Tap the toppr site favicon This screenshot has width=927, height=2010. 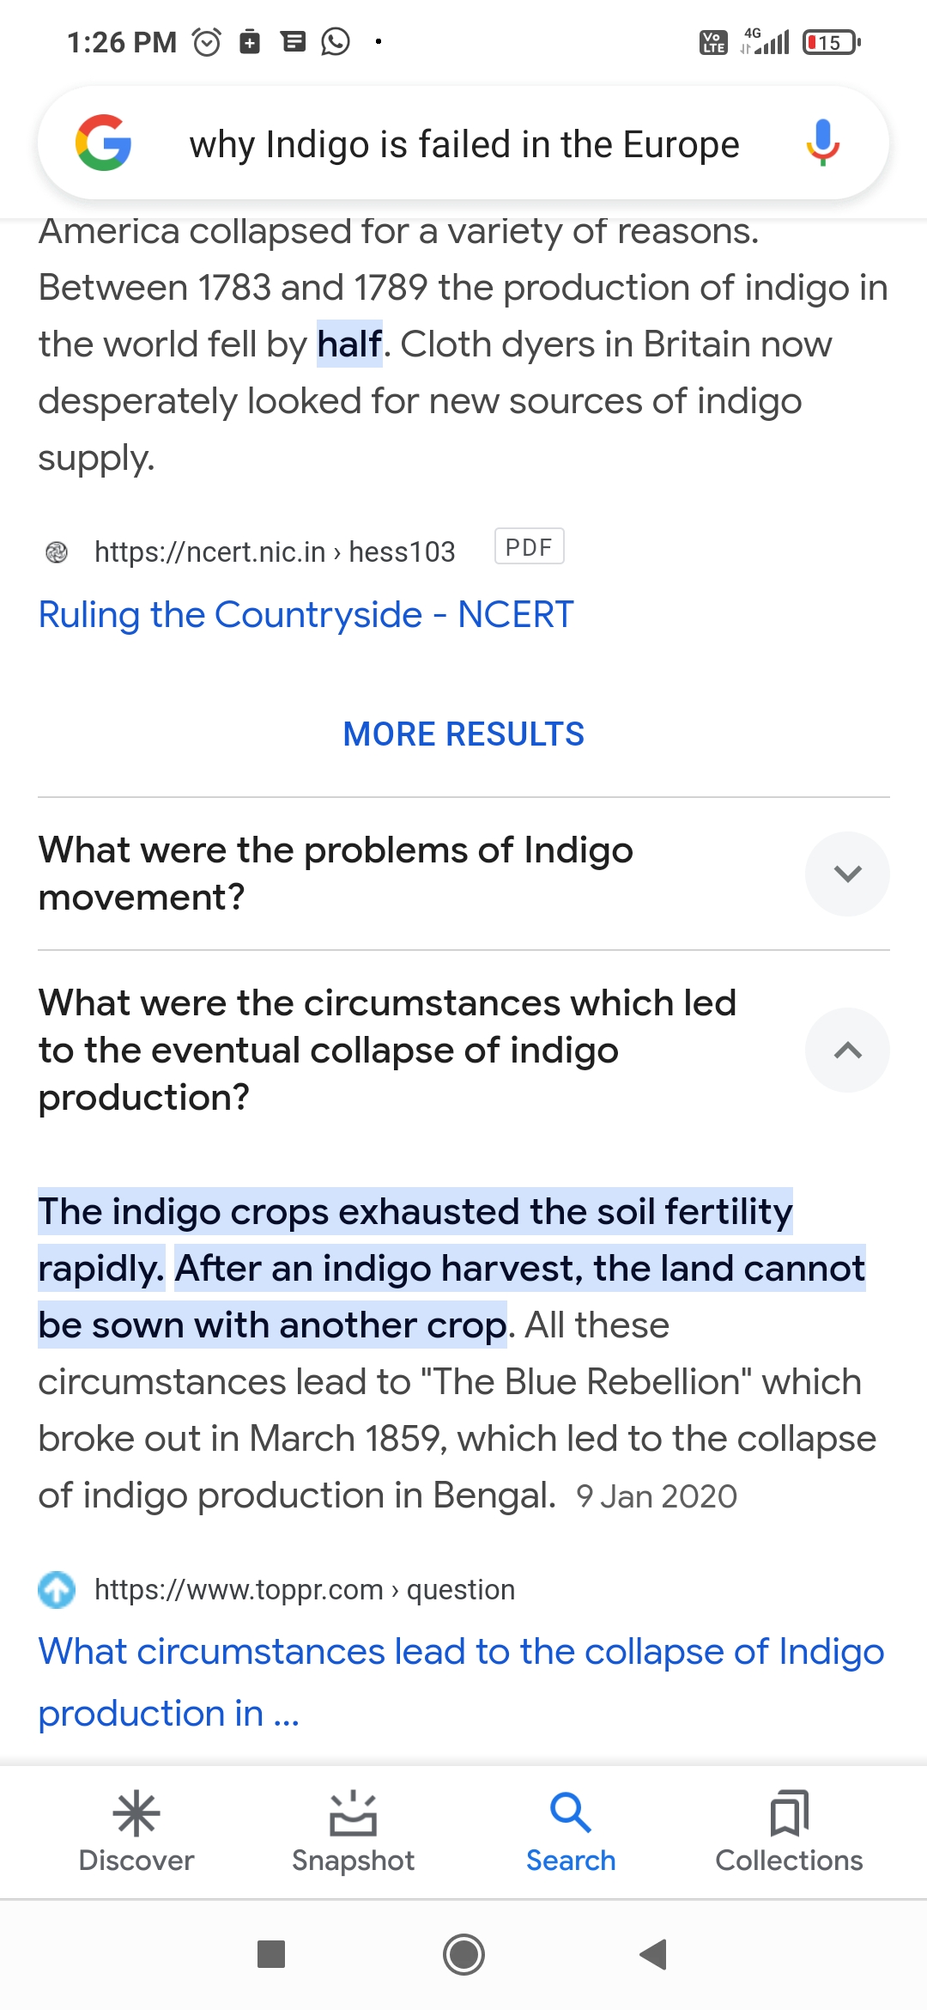tap(57, 1589)
